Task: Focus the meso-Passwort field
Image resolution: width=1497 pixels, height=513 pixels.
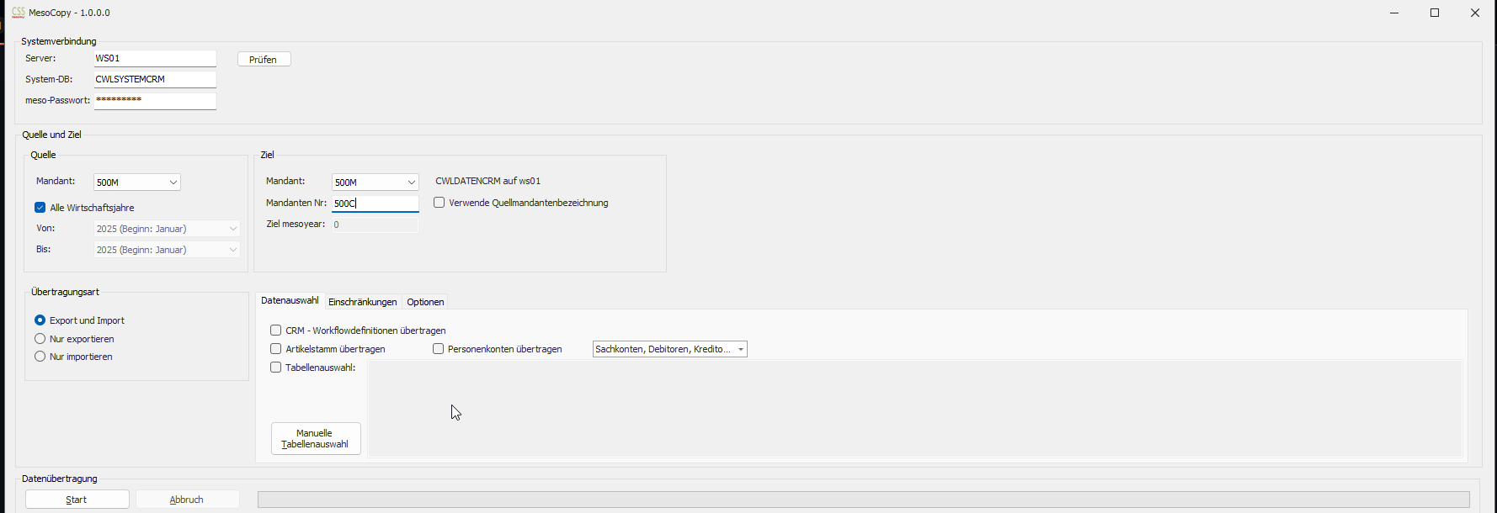Action: coord(155,101)
